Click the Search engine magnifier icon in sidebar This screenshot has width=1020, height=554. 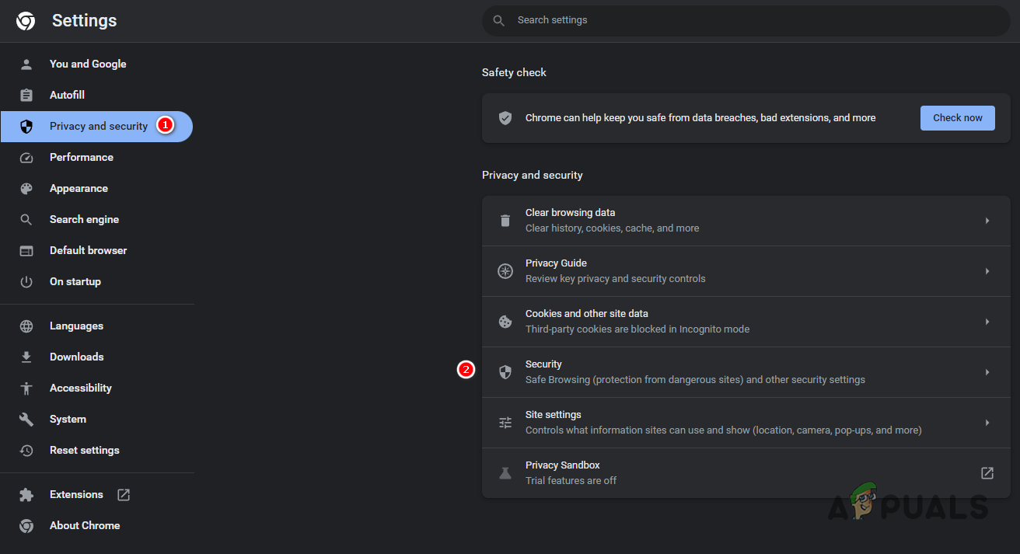[x=26, y=219]
